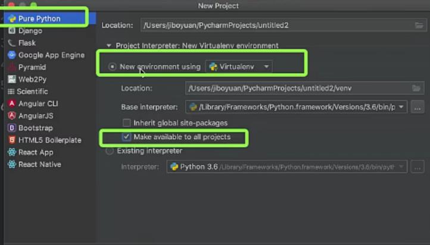
Task: Browse folder icon for project Location
Action: pyautogui.click(x=419, y=26)
